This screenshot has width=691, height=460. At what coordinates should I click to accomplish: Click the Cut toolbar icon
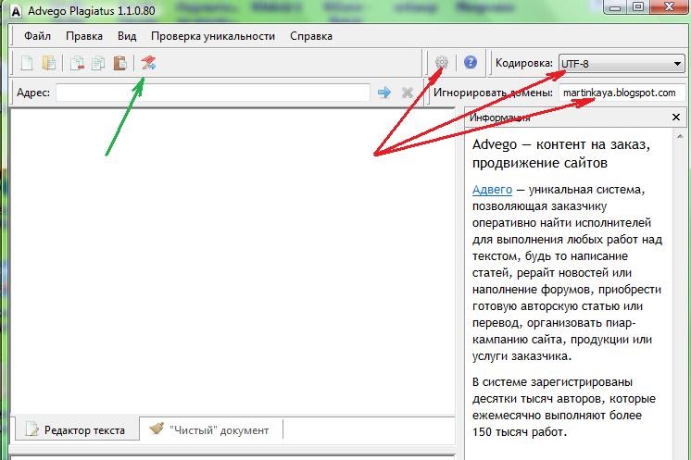[77, 63]
